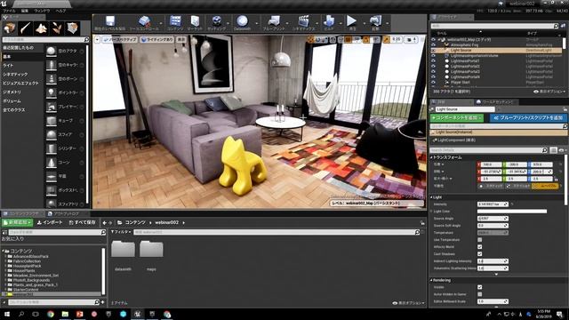The height and width of the screenshot is (320, 569).
Task: Click the Indirect Lighting Intensity field
Action: point(493,261)
